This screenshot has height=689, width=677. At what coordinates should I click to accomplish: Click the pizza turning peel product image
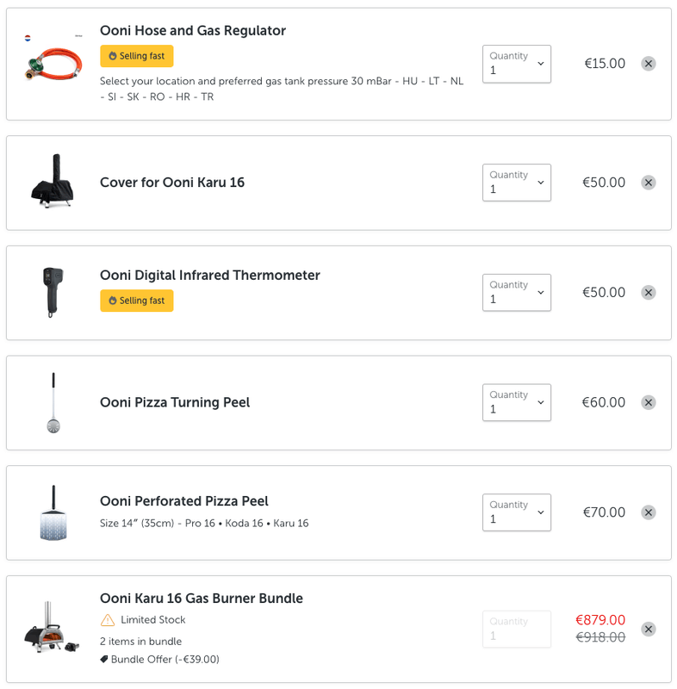click(53, 402)
